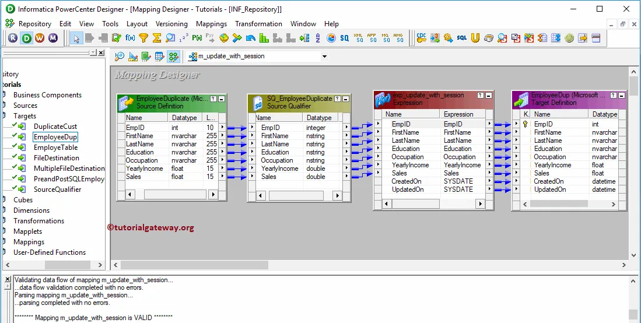
Task: Add a Stored Procedure P(x) transformation
Action: tap(198, 38)
